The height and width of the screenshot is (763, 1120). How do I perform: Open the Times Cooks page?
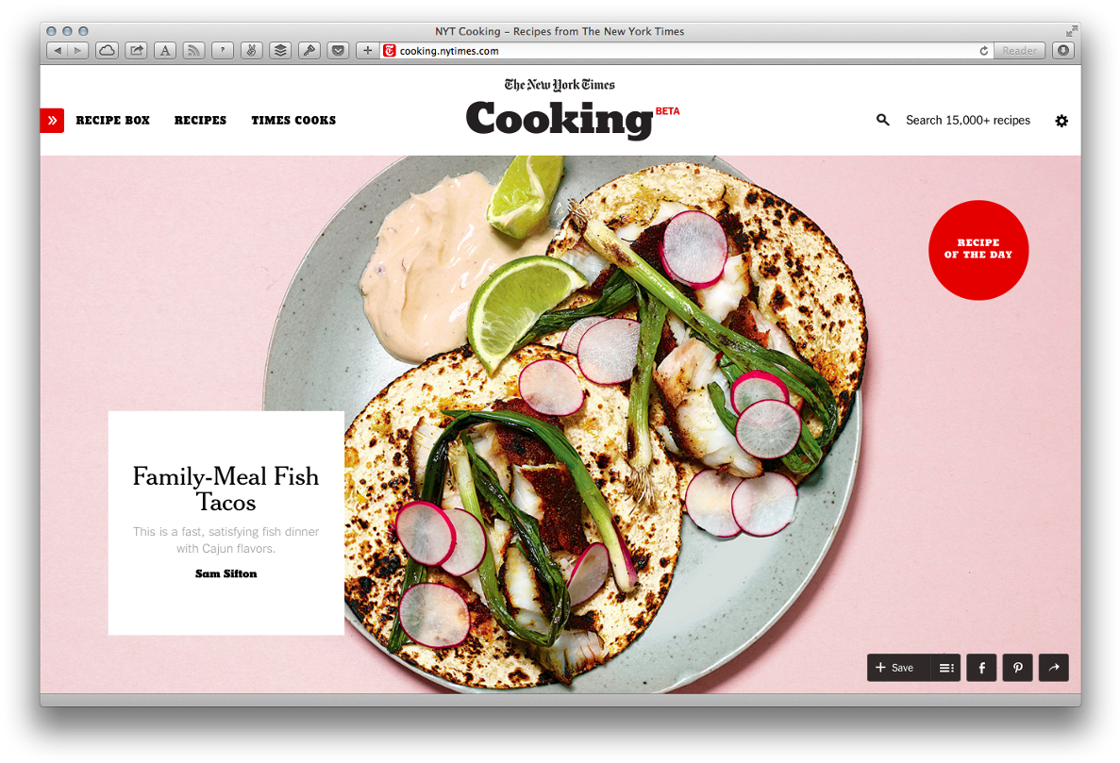(293, 121)
